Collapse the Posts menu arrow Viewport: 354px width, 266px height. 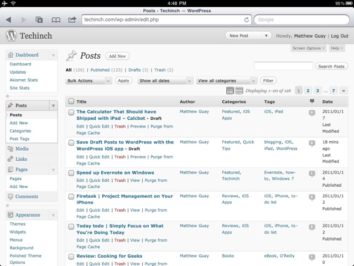(x=53, y=106)
